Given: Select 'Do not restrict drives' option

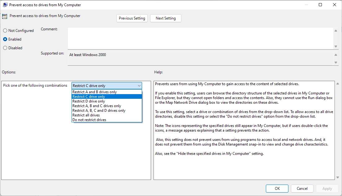Looking at the screenshot, I should [89, 120].
